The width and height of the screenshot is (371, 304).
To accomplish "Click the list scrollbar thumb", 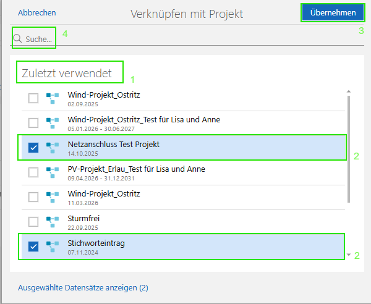I will (x=349, y=149).
